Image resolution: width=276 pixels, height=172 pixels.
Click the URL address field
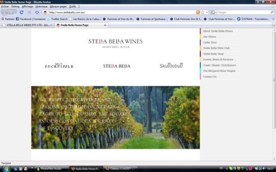[122, 12]
